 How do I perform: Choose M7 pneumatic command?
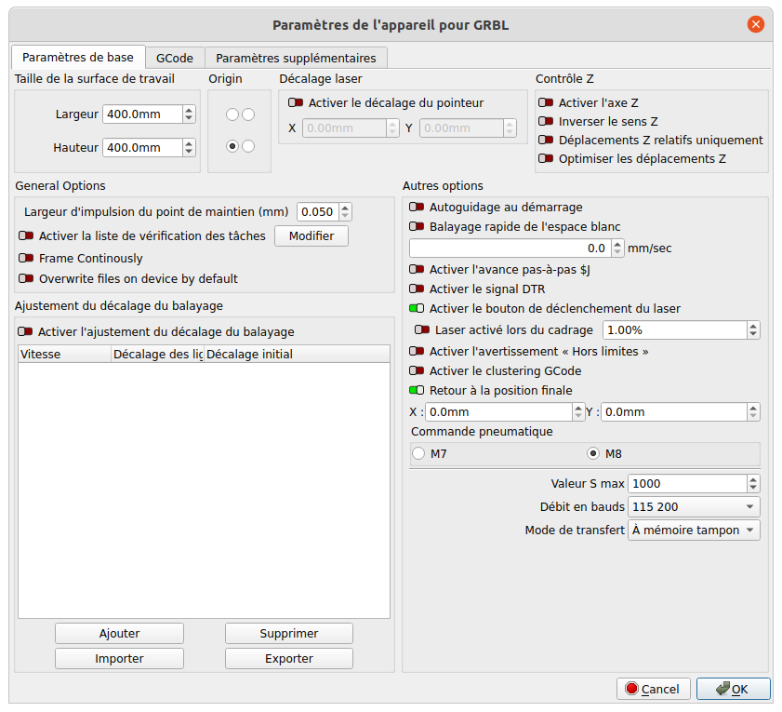(x=418, y=453)
